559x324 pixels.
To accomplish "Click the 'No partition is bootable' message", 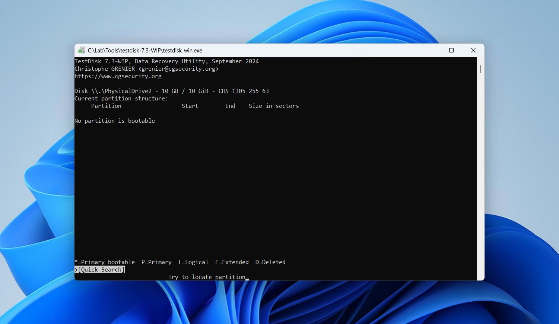I will 115,121.
